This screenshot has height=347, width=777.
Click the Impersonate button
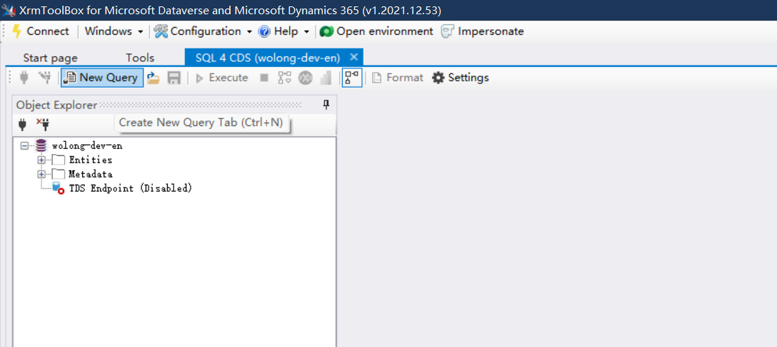[x=482, y=31]
